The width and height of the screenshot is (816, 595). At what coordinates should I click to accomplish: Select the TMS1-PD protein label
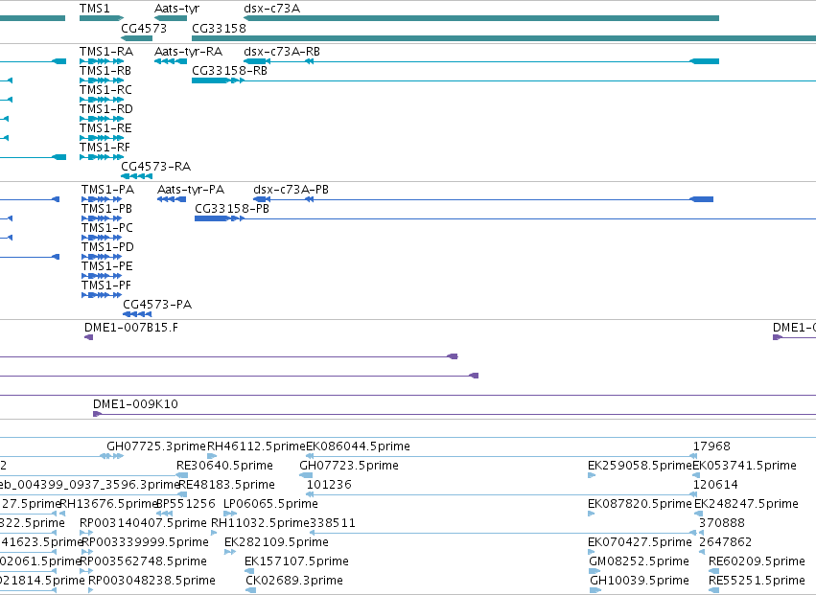(107, 247)
